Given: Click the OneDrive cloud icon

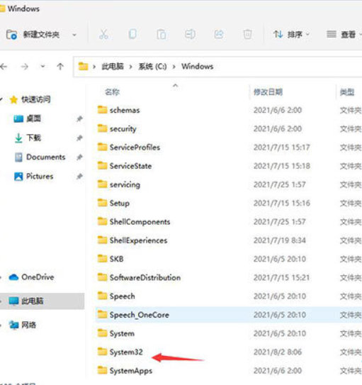Looking at the screenshot, I should point(13,277).
